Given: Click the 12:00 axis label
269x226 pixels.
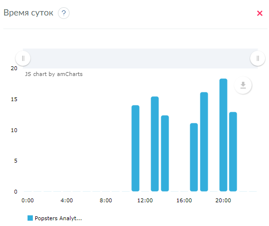Looking at the screenshot, I should 145,200.
